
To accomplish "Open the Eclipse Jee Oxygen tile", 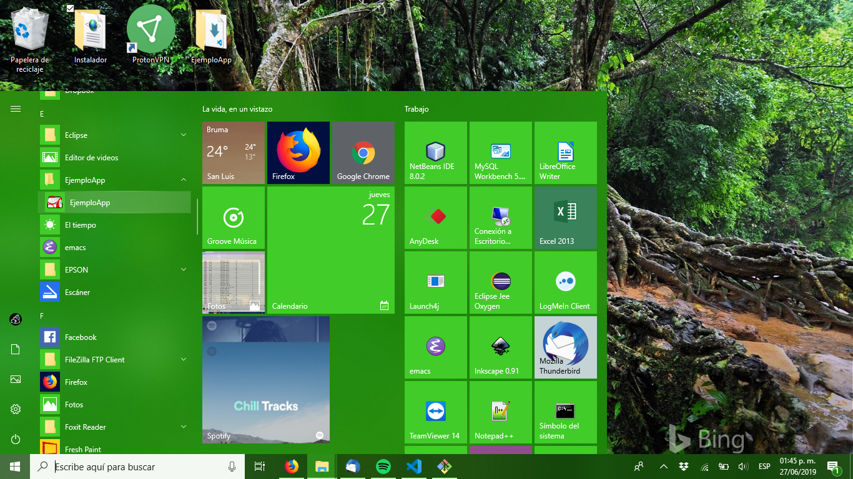I will (x=501, y=283).
